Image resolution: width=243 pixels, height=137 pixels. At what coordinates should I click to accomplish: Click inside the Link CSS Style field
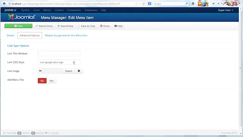coord(59,62)
